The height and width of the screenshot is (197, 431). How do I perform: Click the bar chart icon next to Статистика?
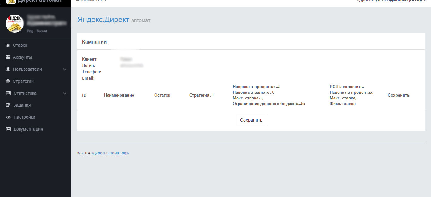pos(9,93)
